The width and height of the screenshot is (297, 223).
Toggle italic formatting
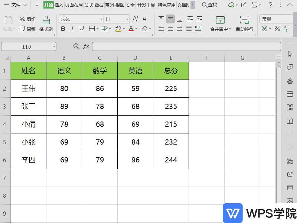72,29
